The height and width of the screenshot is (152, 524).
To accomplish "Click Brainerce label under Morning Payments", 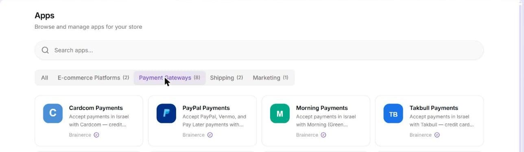I will coord(307,135).
